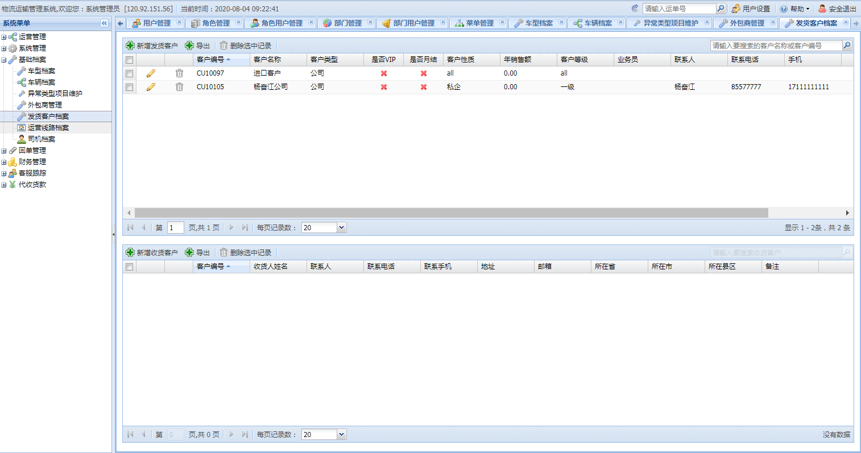861x453 pixels.
Task: Open the 帮助 dropdown menu
Action: click(x=795, y=9)
